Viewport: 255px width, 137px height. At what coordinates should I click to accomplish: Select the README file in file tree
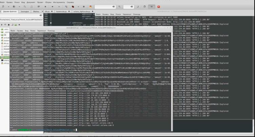pyautogui.click(x=6, y=49)
